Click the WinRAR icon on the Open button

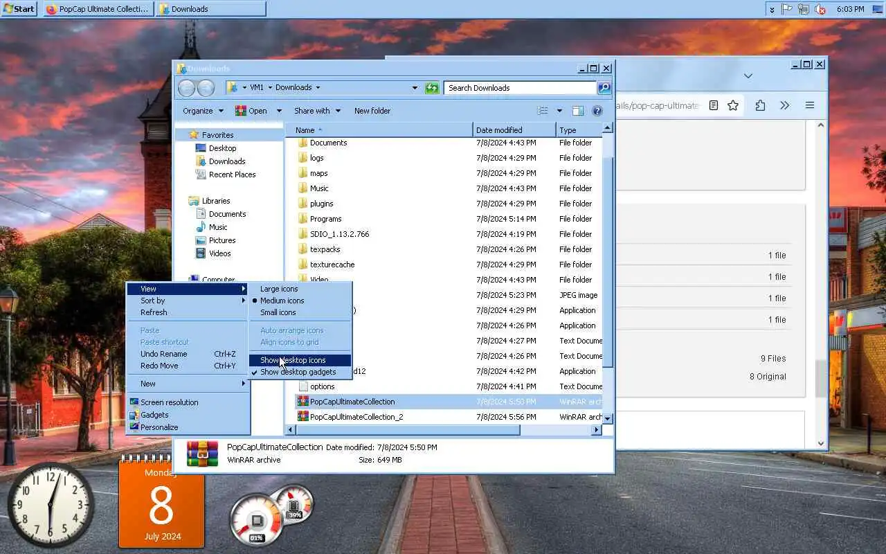click(x=241, y=111)
